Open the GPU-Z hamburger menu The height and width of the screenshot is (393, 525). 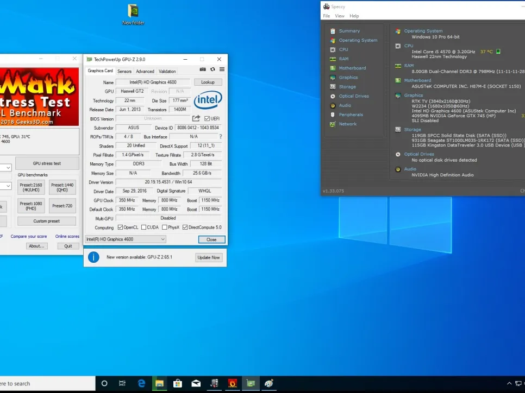(222, 69)
